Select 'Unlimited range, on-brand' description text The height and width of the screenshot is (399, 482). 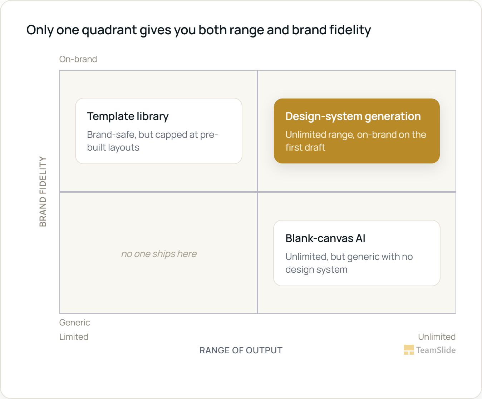356,141
